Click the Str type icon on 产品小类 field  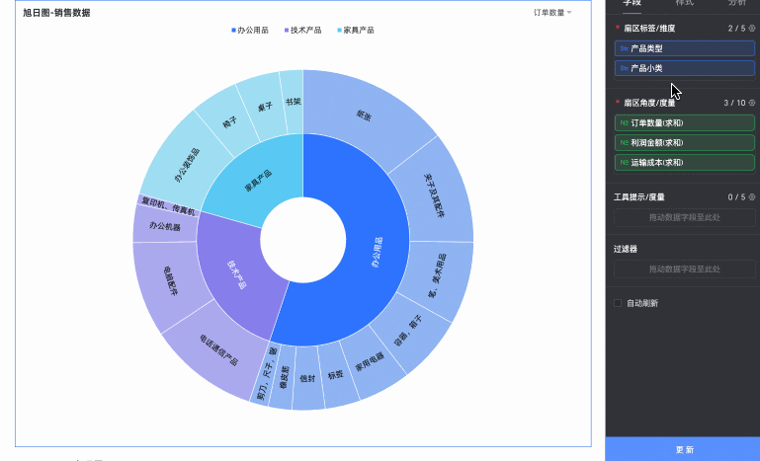point(625,68)
